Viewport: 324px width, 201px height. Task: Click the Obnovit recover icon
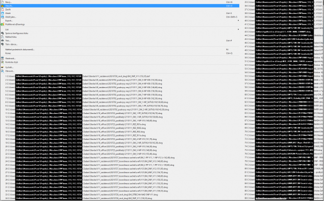[x=2, y=71]
